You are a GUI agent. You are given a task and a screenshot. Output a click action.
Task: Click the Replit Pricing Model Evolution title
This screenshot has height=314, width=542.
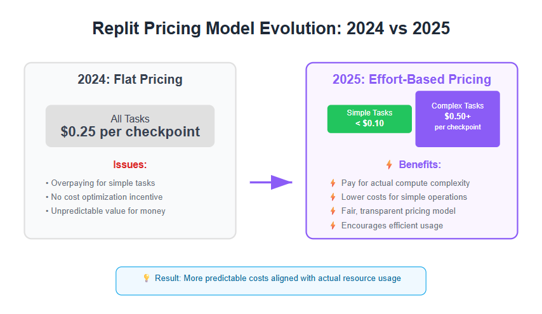click(271, 29)
